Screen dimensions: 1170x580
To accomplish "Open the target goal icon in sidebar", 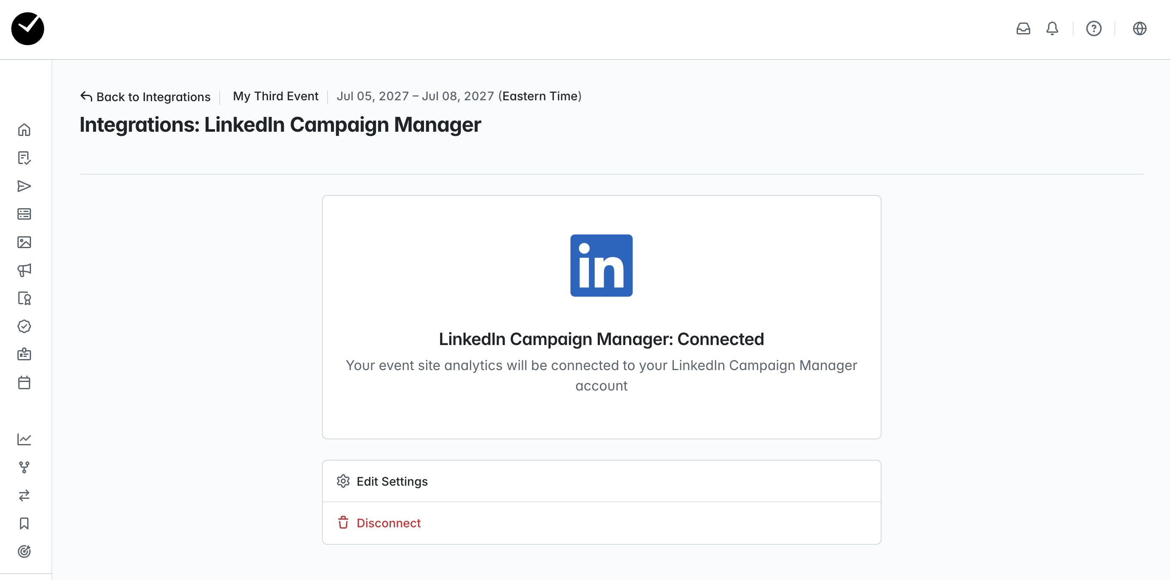I will click(24, 552).
